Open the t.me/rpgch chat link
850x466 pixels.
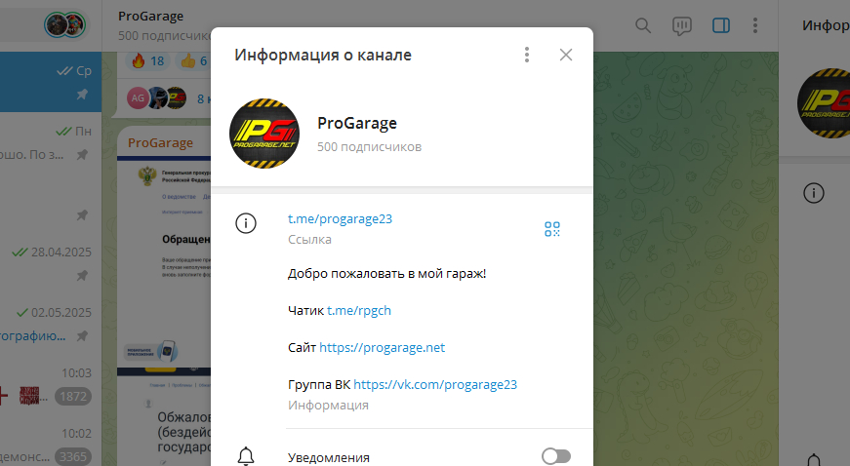click(359, 310)
